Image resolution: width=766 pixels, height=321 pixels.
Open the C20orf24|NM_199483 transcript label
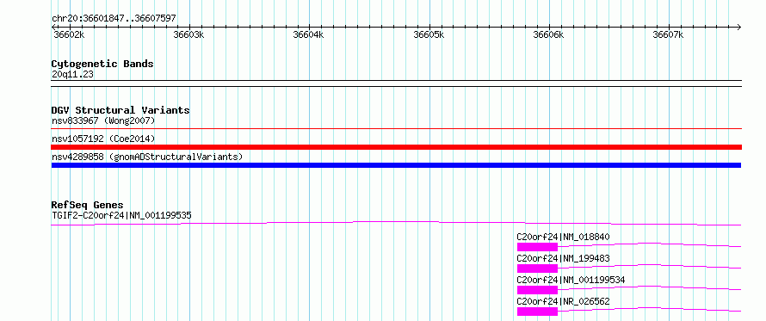[x=563, y=258]
